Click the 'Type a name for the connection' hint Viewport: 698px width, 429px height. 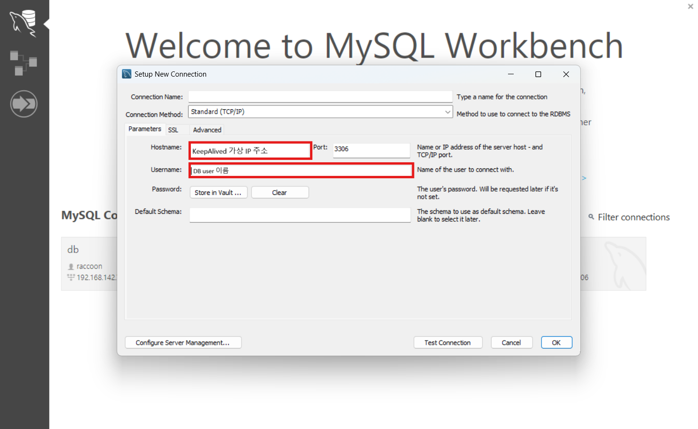tap(502, 96)
